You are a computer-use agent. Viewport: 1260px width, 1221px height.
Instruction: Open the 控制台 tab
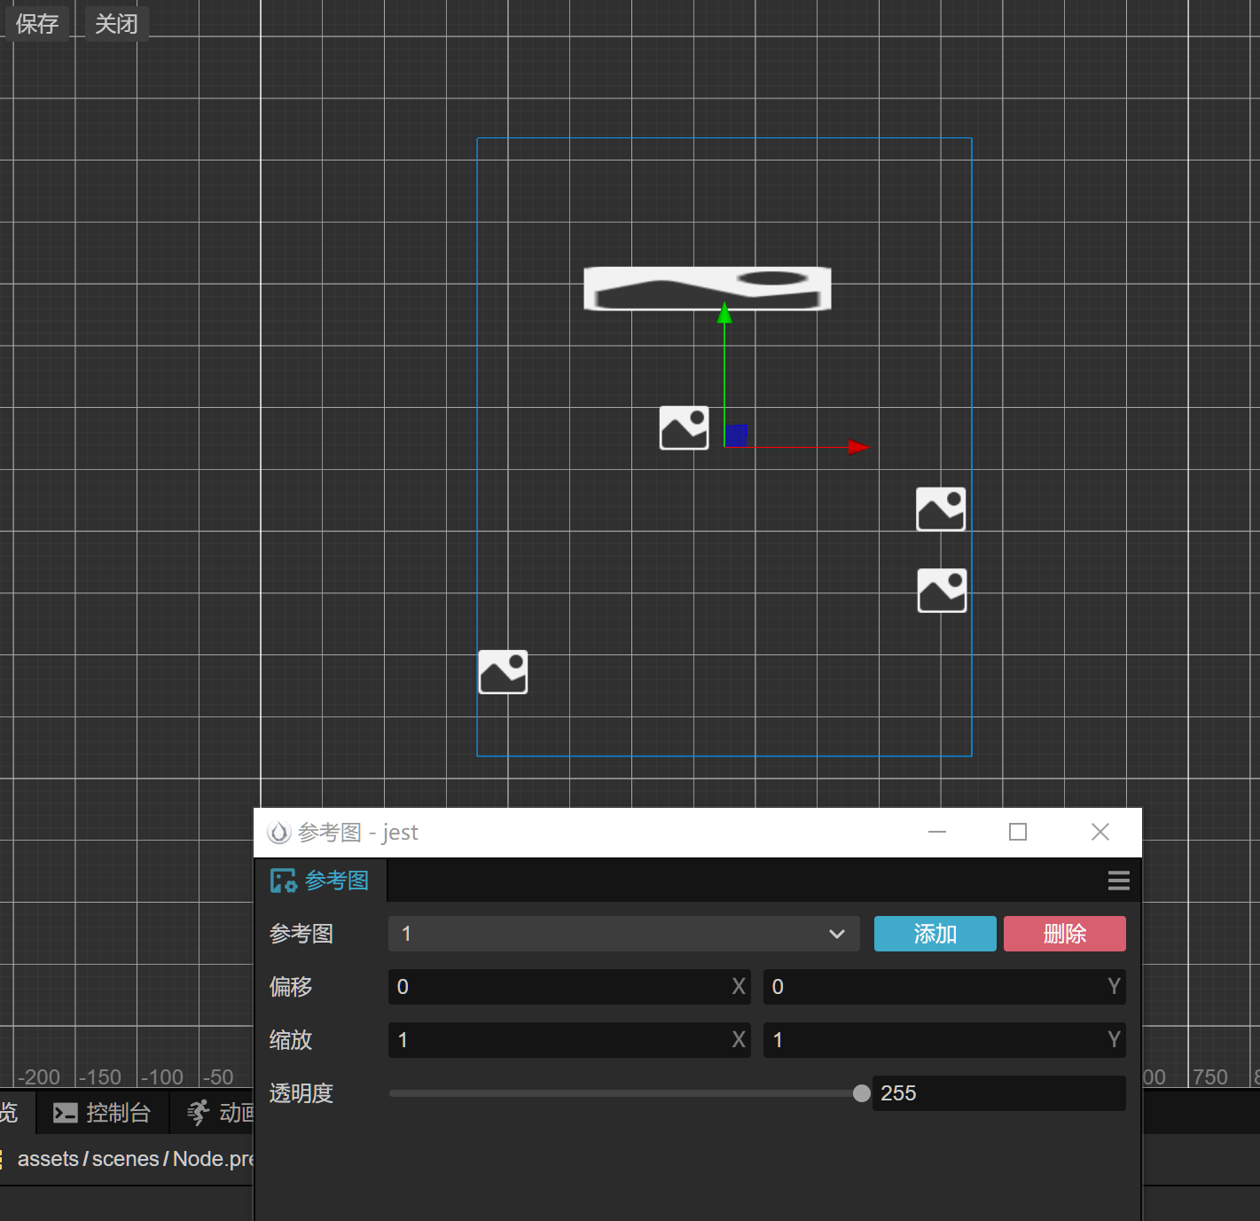pyautogui.click(x=102, y=1113)
